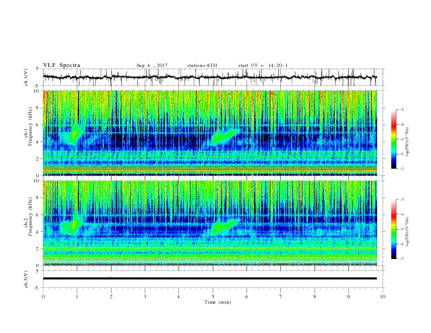Select the ch.1 "Frequency (kHz)" axis label
The width and height of the screenshot is (431, 333).
point(30,127)
